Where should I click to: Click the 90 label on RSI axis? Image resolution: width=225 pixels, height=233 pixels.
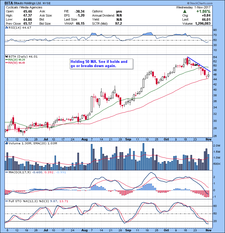(215, 30)
